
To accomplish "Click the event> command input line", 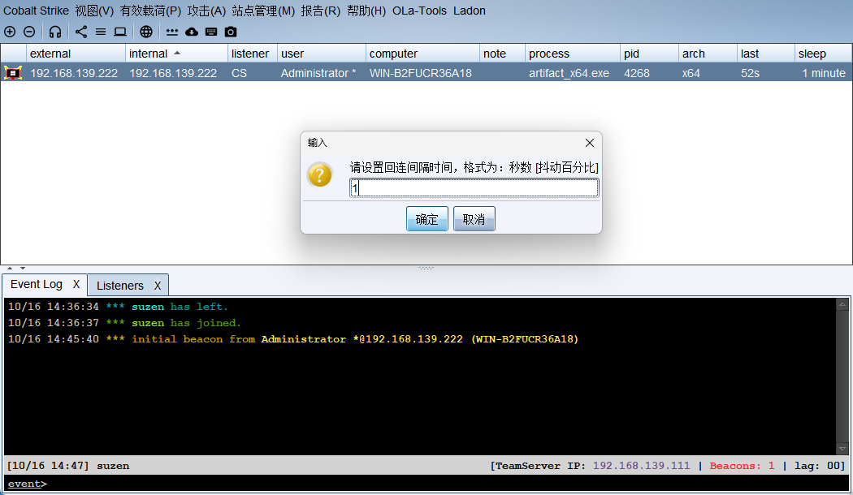I will pyautogui.click(x=426, y=484).
